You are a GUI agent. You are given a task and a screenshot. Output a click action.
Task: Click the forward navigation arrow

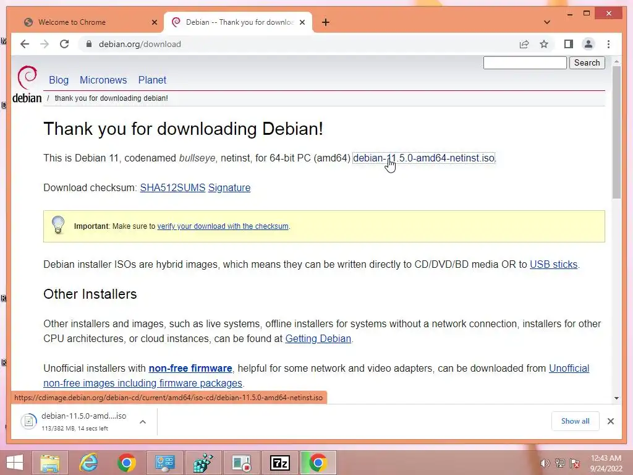tap(45, 44)
